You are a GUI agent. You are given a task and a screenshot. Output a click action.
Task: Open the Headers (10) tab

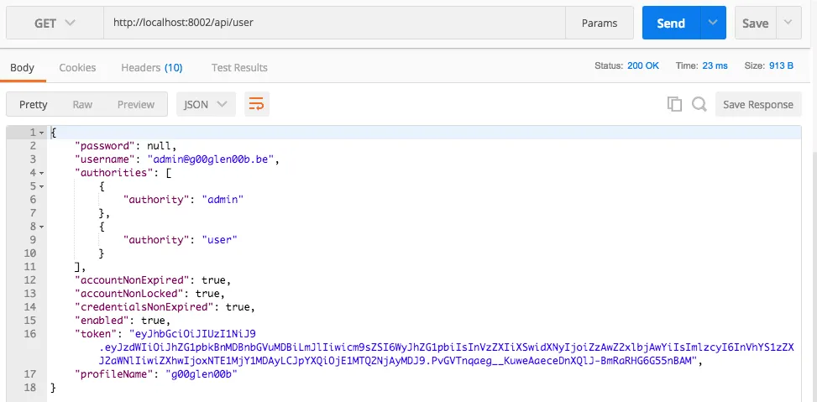tap(151, 67)
